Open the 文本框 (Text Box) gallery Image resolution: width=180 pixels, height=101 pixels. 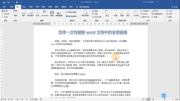pyautogui.click(x=136, y=14)
